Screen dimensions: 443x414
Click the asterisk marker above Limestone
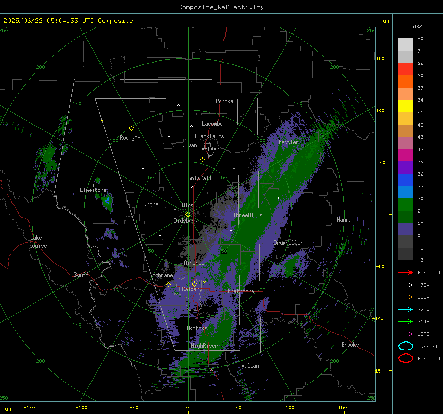(x=93, y=186)
